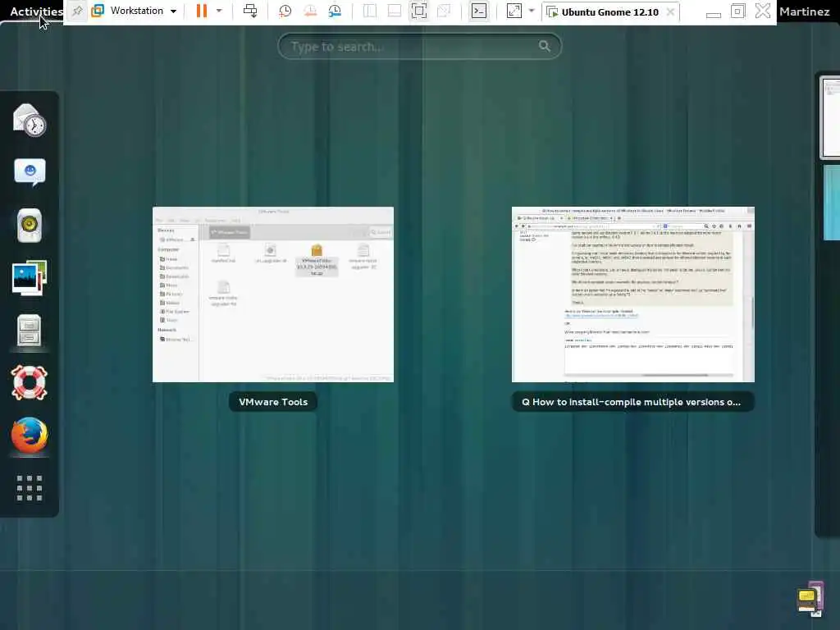The width and height of the screenshot is (840, 630).
Task: Open the Help lifebuoy icon
Action: pyautogui.click(x=30, y=382)
